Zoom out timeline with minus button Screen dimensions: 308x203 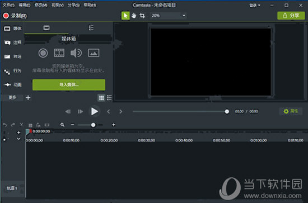pyautogui.click(x=72, y=125)
